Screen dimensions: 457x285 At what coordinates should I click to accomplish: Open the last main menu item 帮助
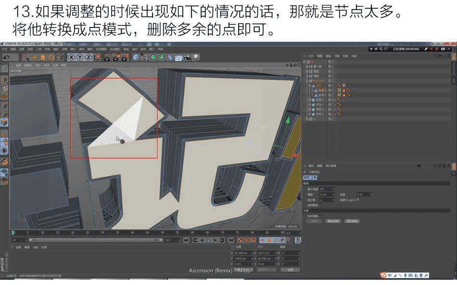click(160, 49)
